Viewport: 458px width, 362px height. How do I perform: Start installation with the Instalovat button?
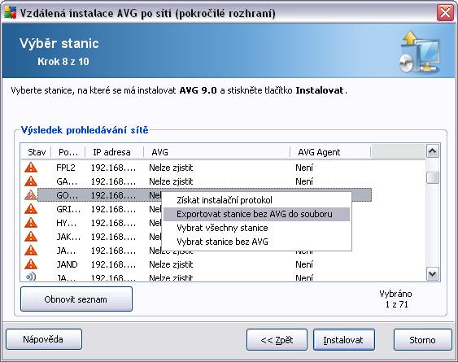(x=344, y=339)
